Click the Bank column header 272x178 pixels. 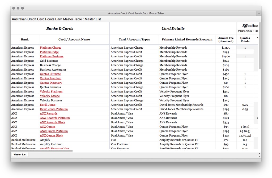pyautogui.click(x=25, y=40)
